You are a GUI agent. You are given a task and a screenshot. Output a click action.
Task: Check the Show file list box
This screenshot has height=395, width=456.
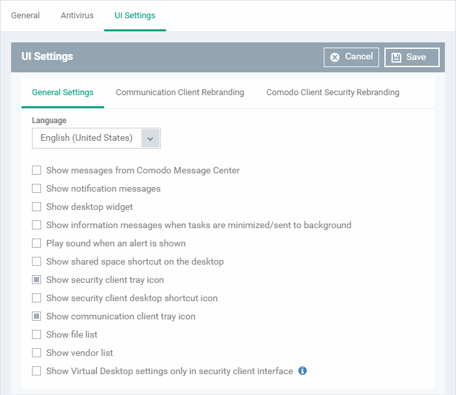pyautogui.click(x=36, y=334)
